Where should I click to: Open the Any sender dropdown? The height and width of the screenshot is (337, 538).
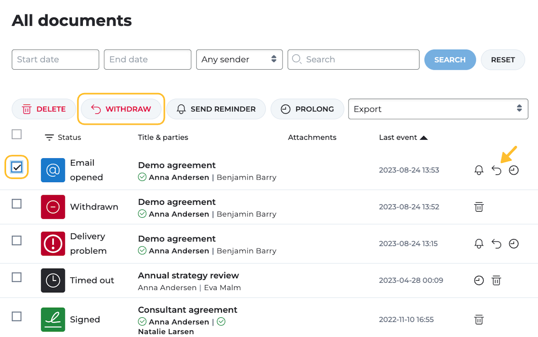click(239, 60)
